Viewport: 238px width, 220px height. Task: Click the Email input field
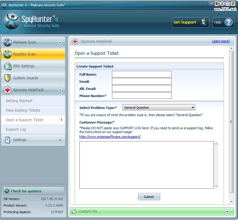coord(142,81)
